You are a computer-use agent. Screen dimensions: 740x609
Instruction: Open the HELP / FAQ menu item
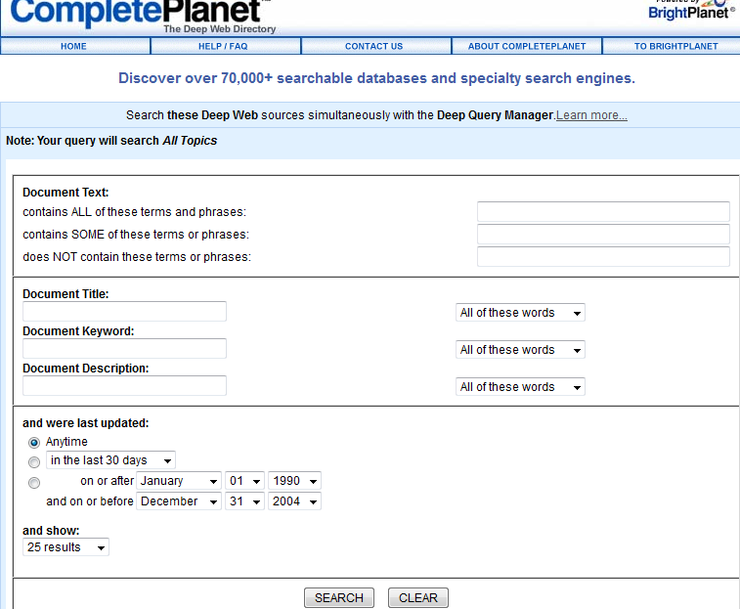[x=223, y=46]
